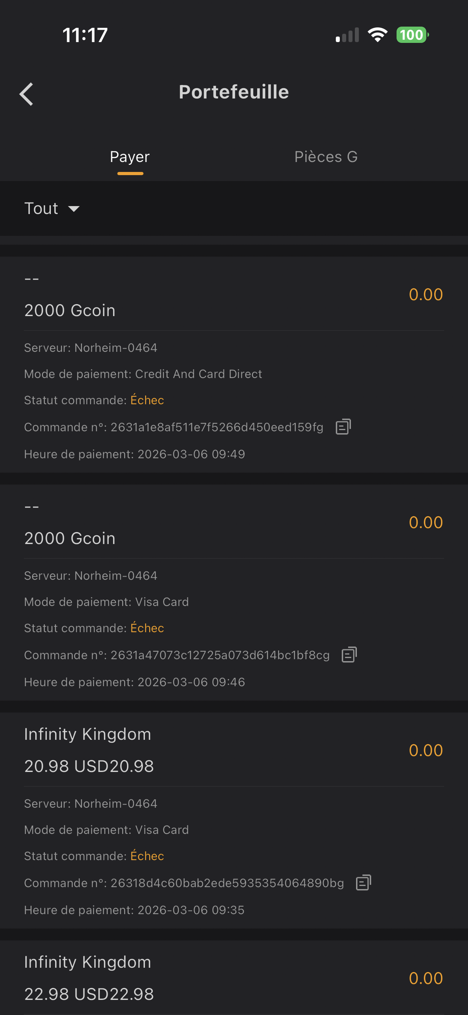Image resolution: width=468 pixels, height=1015 pixels.
Task: Copy order number ending in 159fg
Action: (343, 427)
